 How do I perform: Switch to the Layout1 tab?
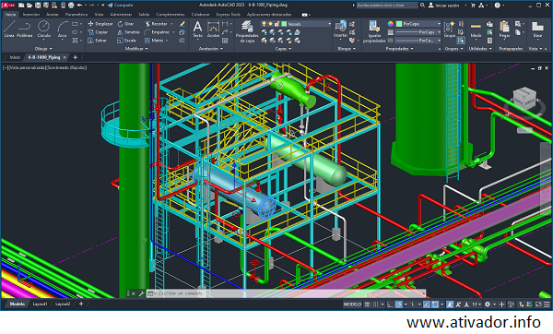[40, 304]
